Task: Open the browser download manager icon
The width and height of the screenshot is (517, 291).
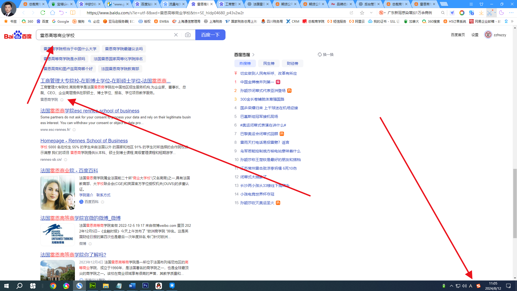Action: click(481, 13)
